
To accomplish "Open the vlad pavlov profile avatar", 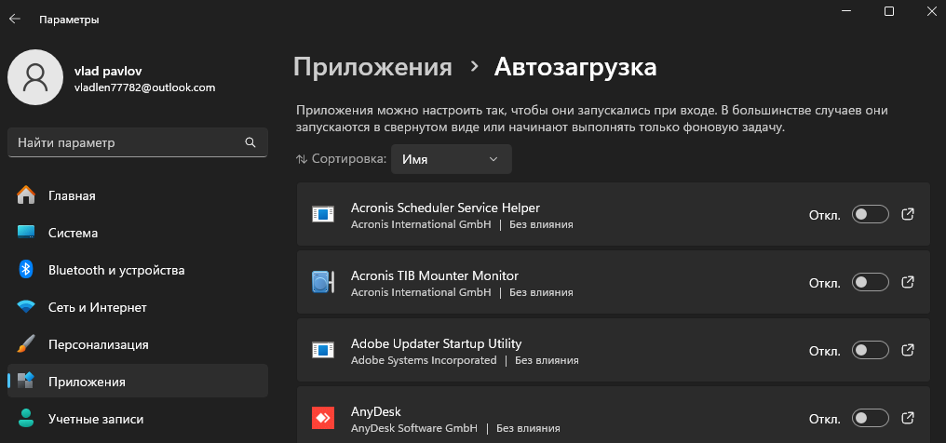I will [35, 77].
